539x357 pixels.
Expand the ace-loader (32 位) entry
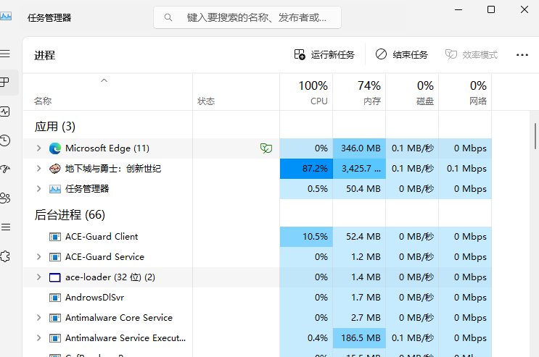pos(38,277)
